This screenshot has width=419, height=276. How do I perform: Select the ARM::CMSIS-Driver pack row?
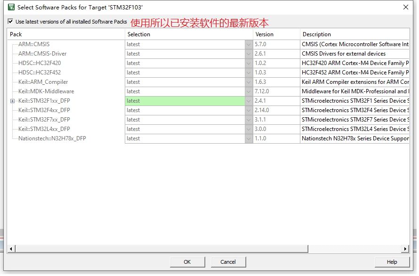42,54
